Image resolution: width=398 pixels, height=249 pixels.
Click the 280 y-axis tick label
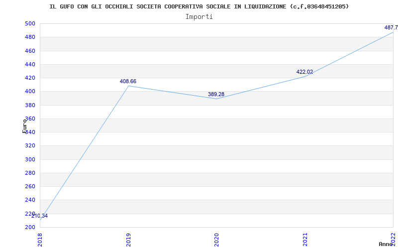30,173
